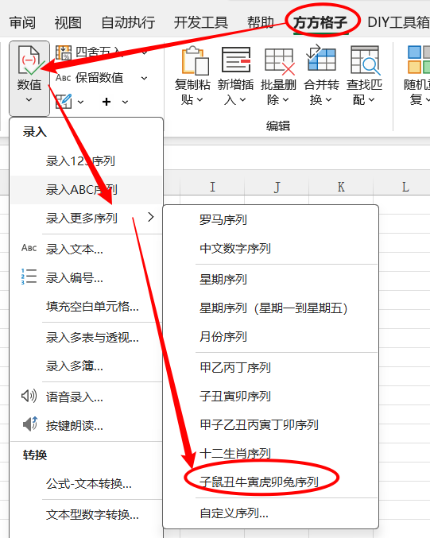Click the 四舍五入 rounding icon

click(64, 52)
